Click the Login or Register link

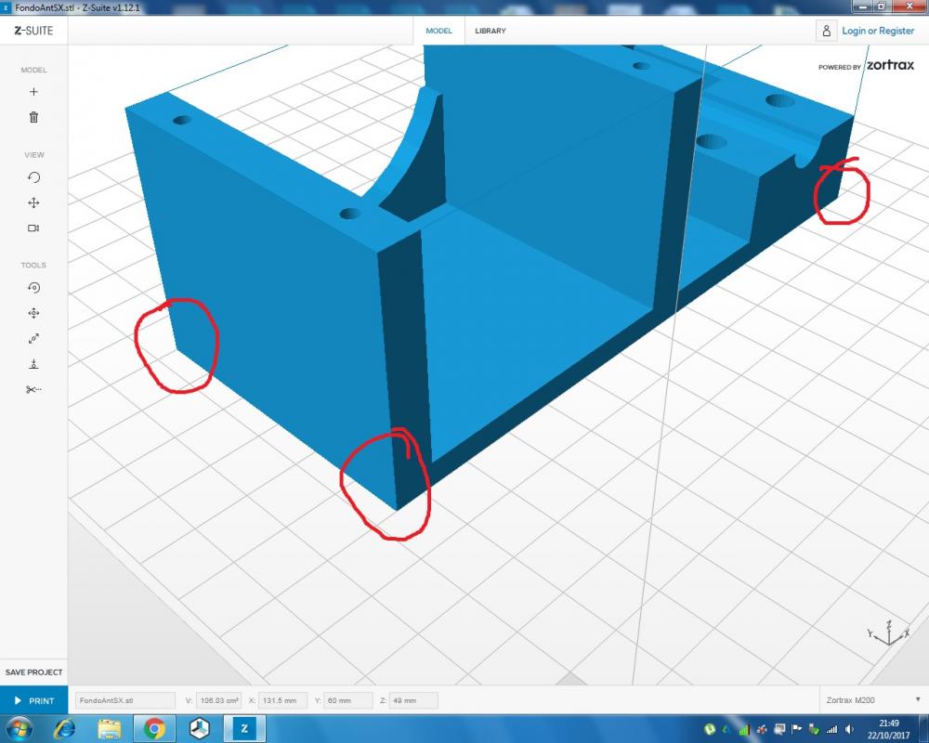tap(877, 31)
